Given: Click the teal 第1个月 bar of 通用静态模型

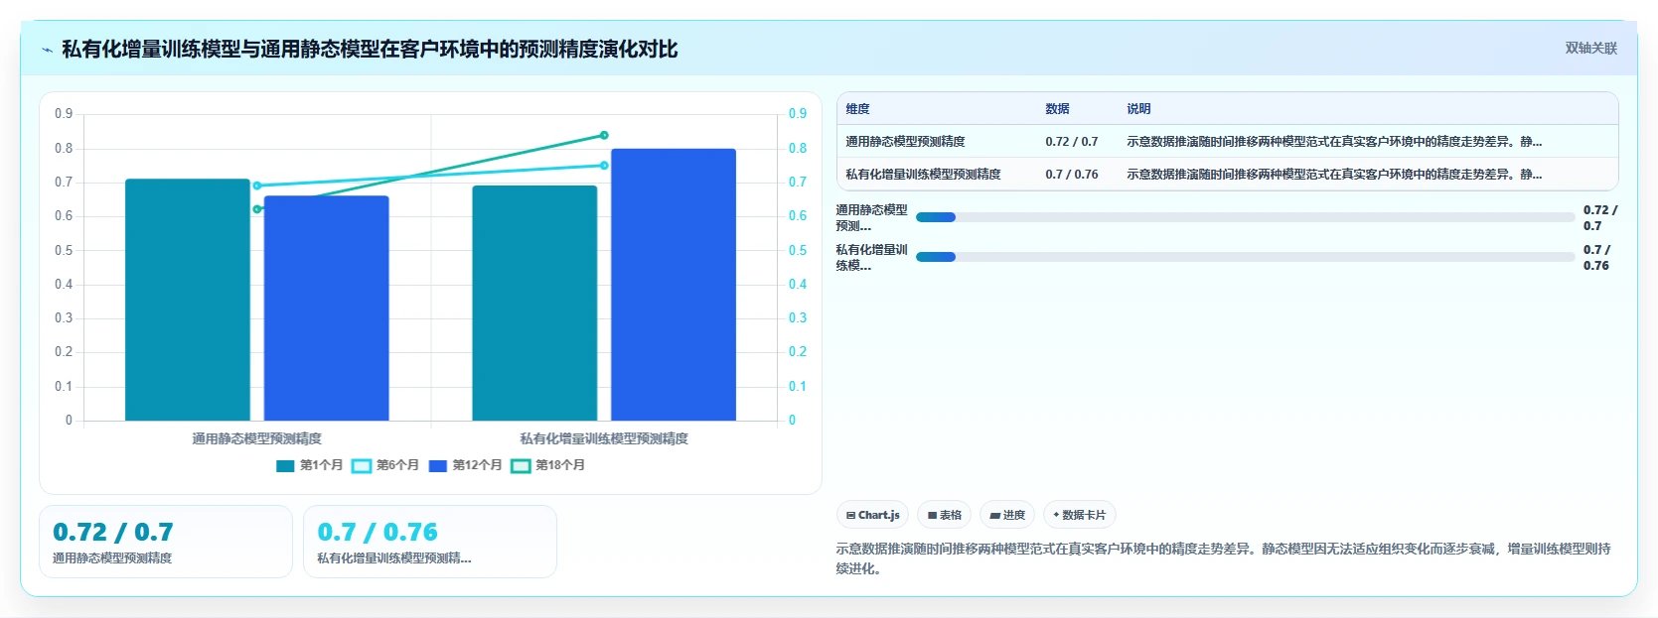Looking at the screenshot, I should click(x=188, y=300).
